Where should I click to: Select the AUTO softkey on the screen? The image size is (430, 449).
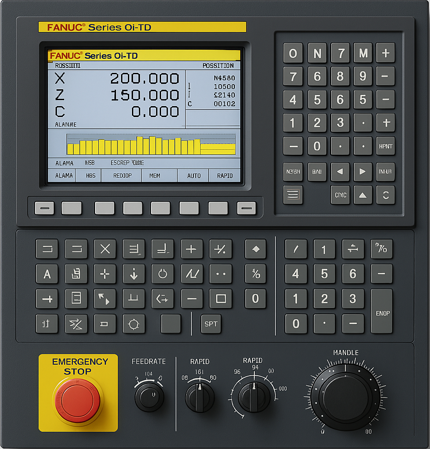point(193,175)
